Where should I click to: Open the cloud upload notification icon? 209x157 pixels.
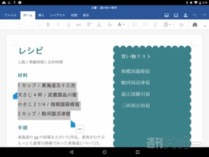(x=4, y=3)
